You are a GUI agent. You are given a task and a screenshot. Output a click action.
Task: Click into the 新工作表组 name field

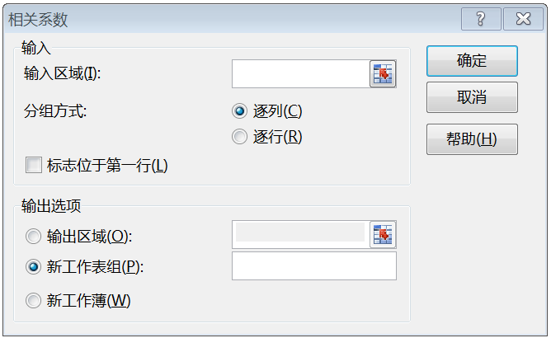[314, 266]
